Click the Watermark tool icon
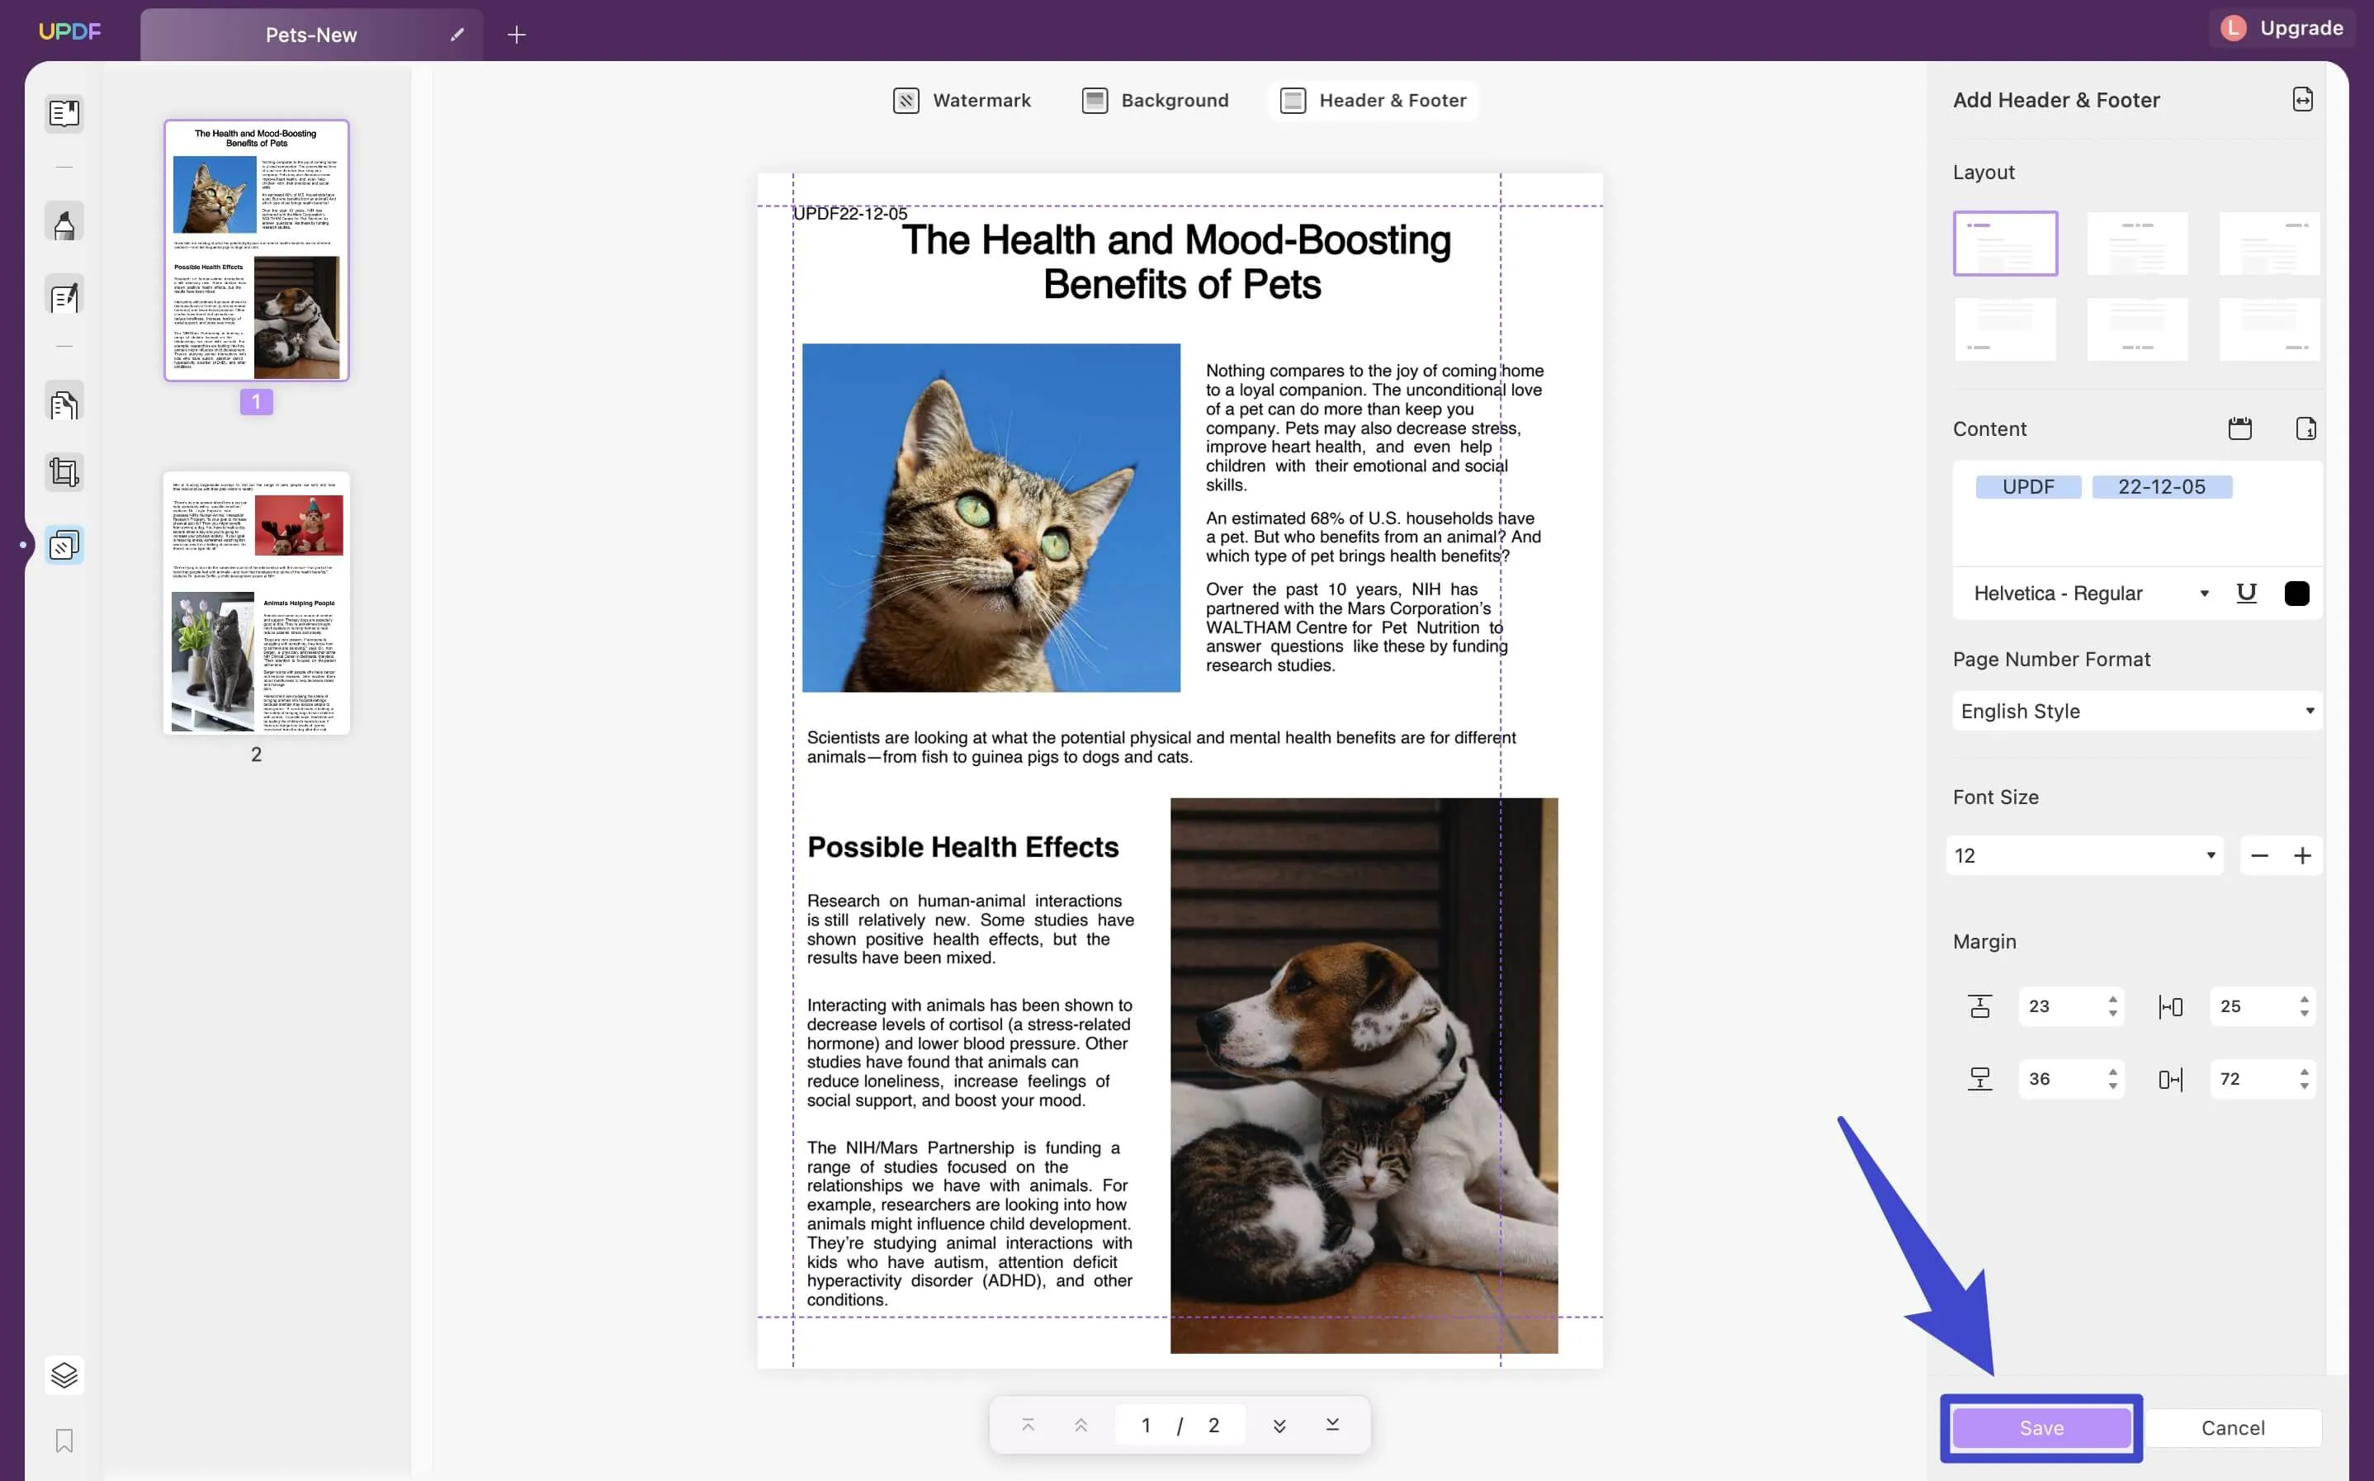 pos(904,99)
